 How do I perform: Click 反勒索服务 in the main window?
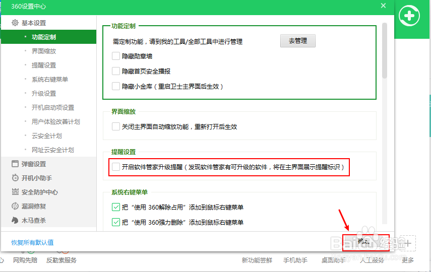61,260
